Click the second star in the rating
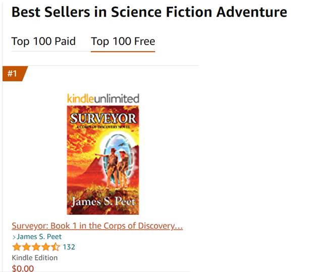Screen dimensions: 311x272 [x=26, y=247]
